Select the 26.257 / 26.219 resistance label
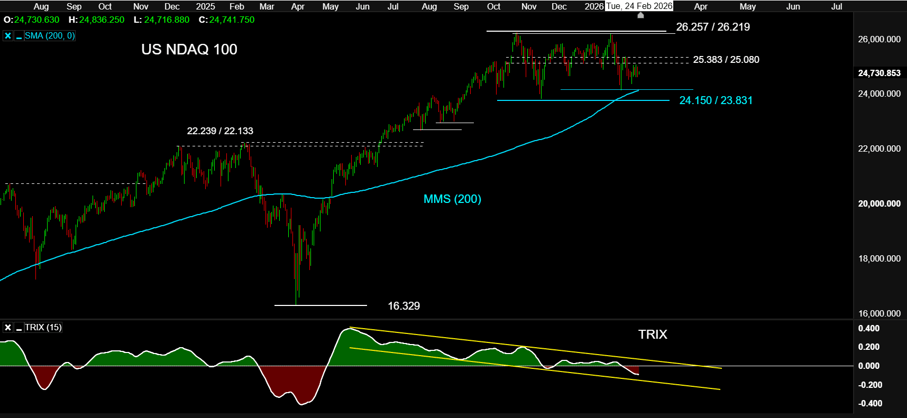 click(x=712, y=27)
